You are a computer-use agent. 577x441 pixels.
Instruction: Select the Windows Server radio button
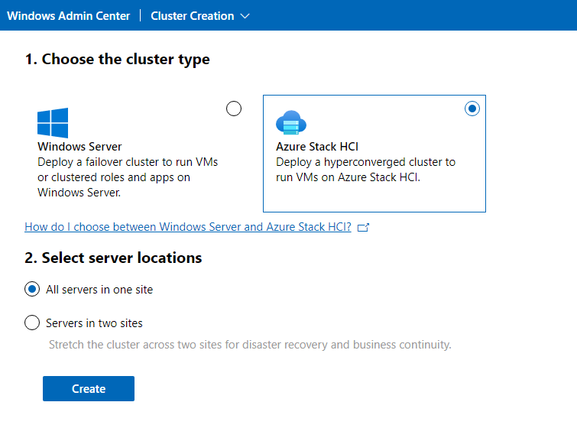coord(234,109)
